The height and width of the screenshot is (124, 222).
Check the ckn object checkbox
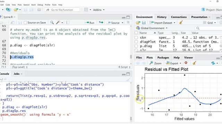coord(136,38)
